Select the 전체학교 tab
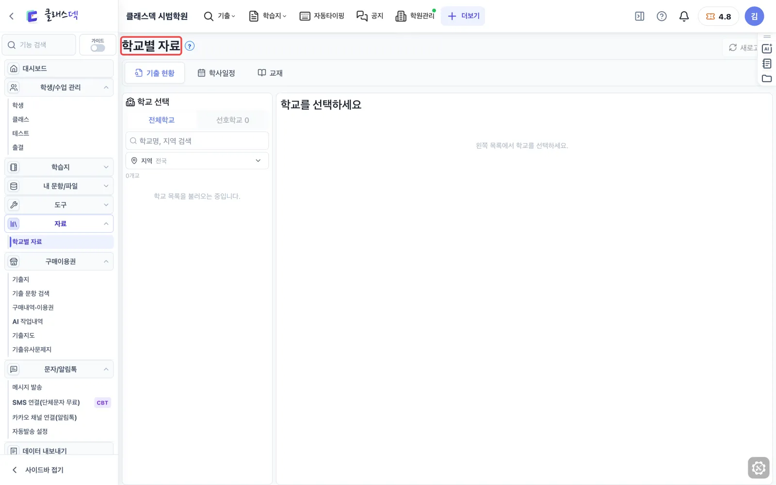 [x=161, y=120]
